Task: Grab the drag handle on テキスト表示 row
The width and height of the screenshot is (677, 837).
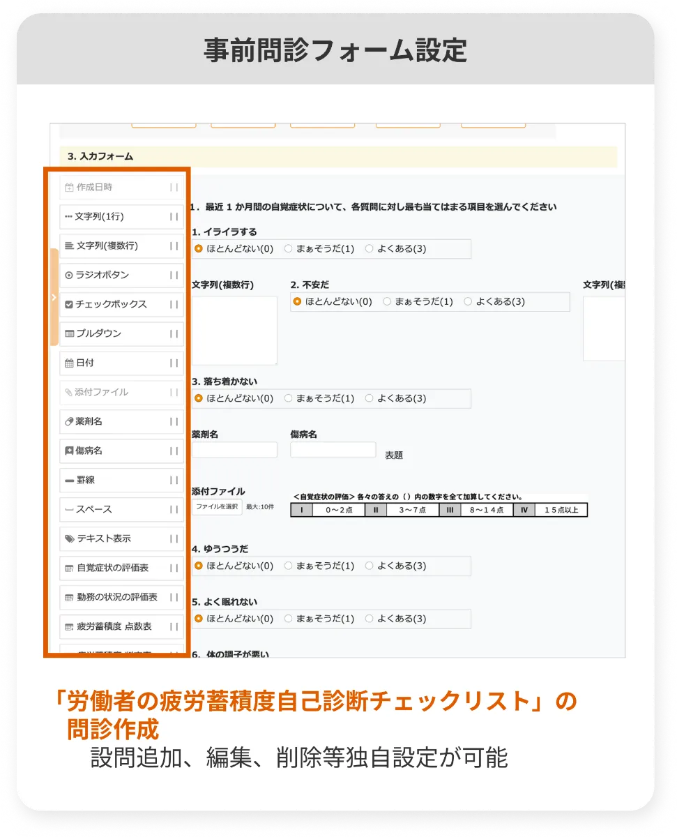Action: point(174,539)
